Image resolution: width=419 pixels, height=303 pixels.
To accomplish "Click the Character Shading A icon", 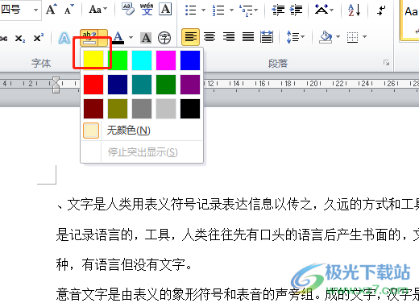I will pos(146,38).
